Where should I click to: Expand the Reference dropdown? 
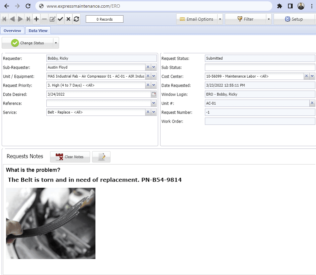pyautogui.click(x=154, y=103)
